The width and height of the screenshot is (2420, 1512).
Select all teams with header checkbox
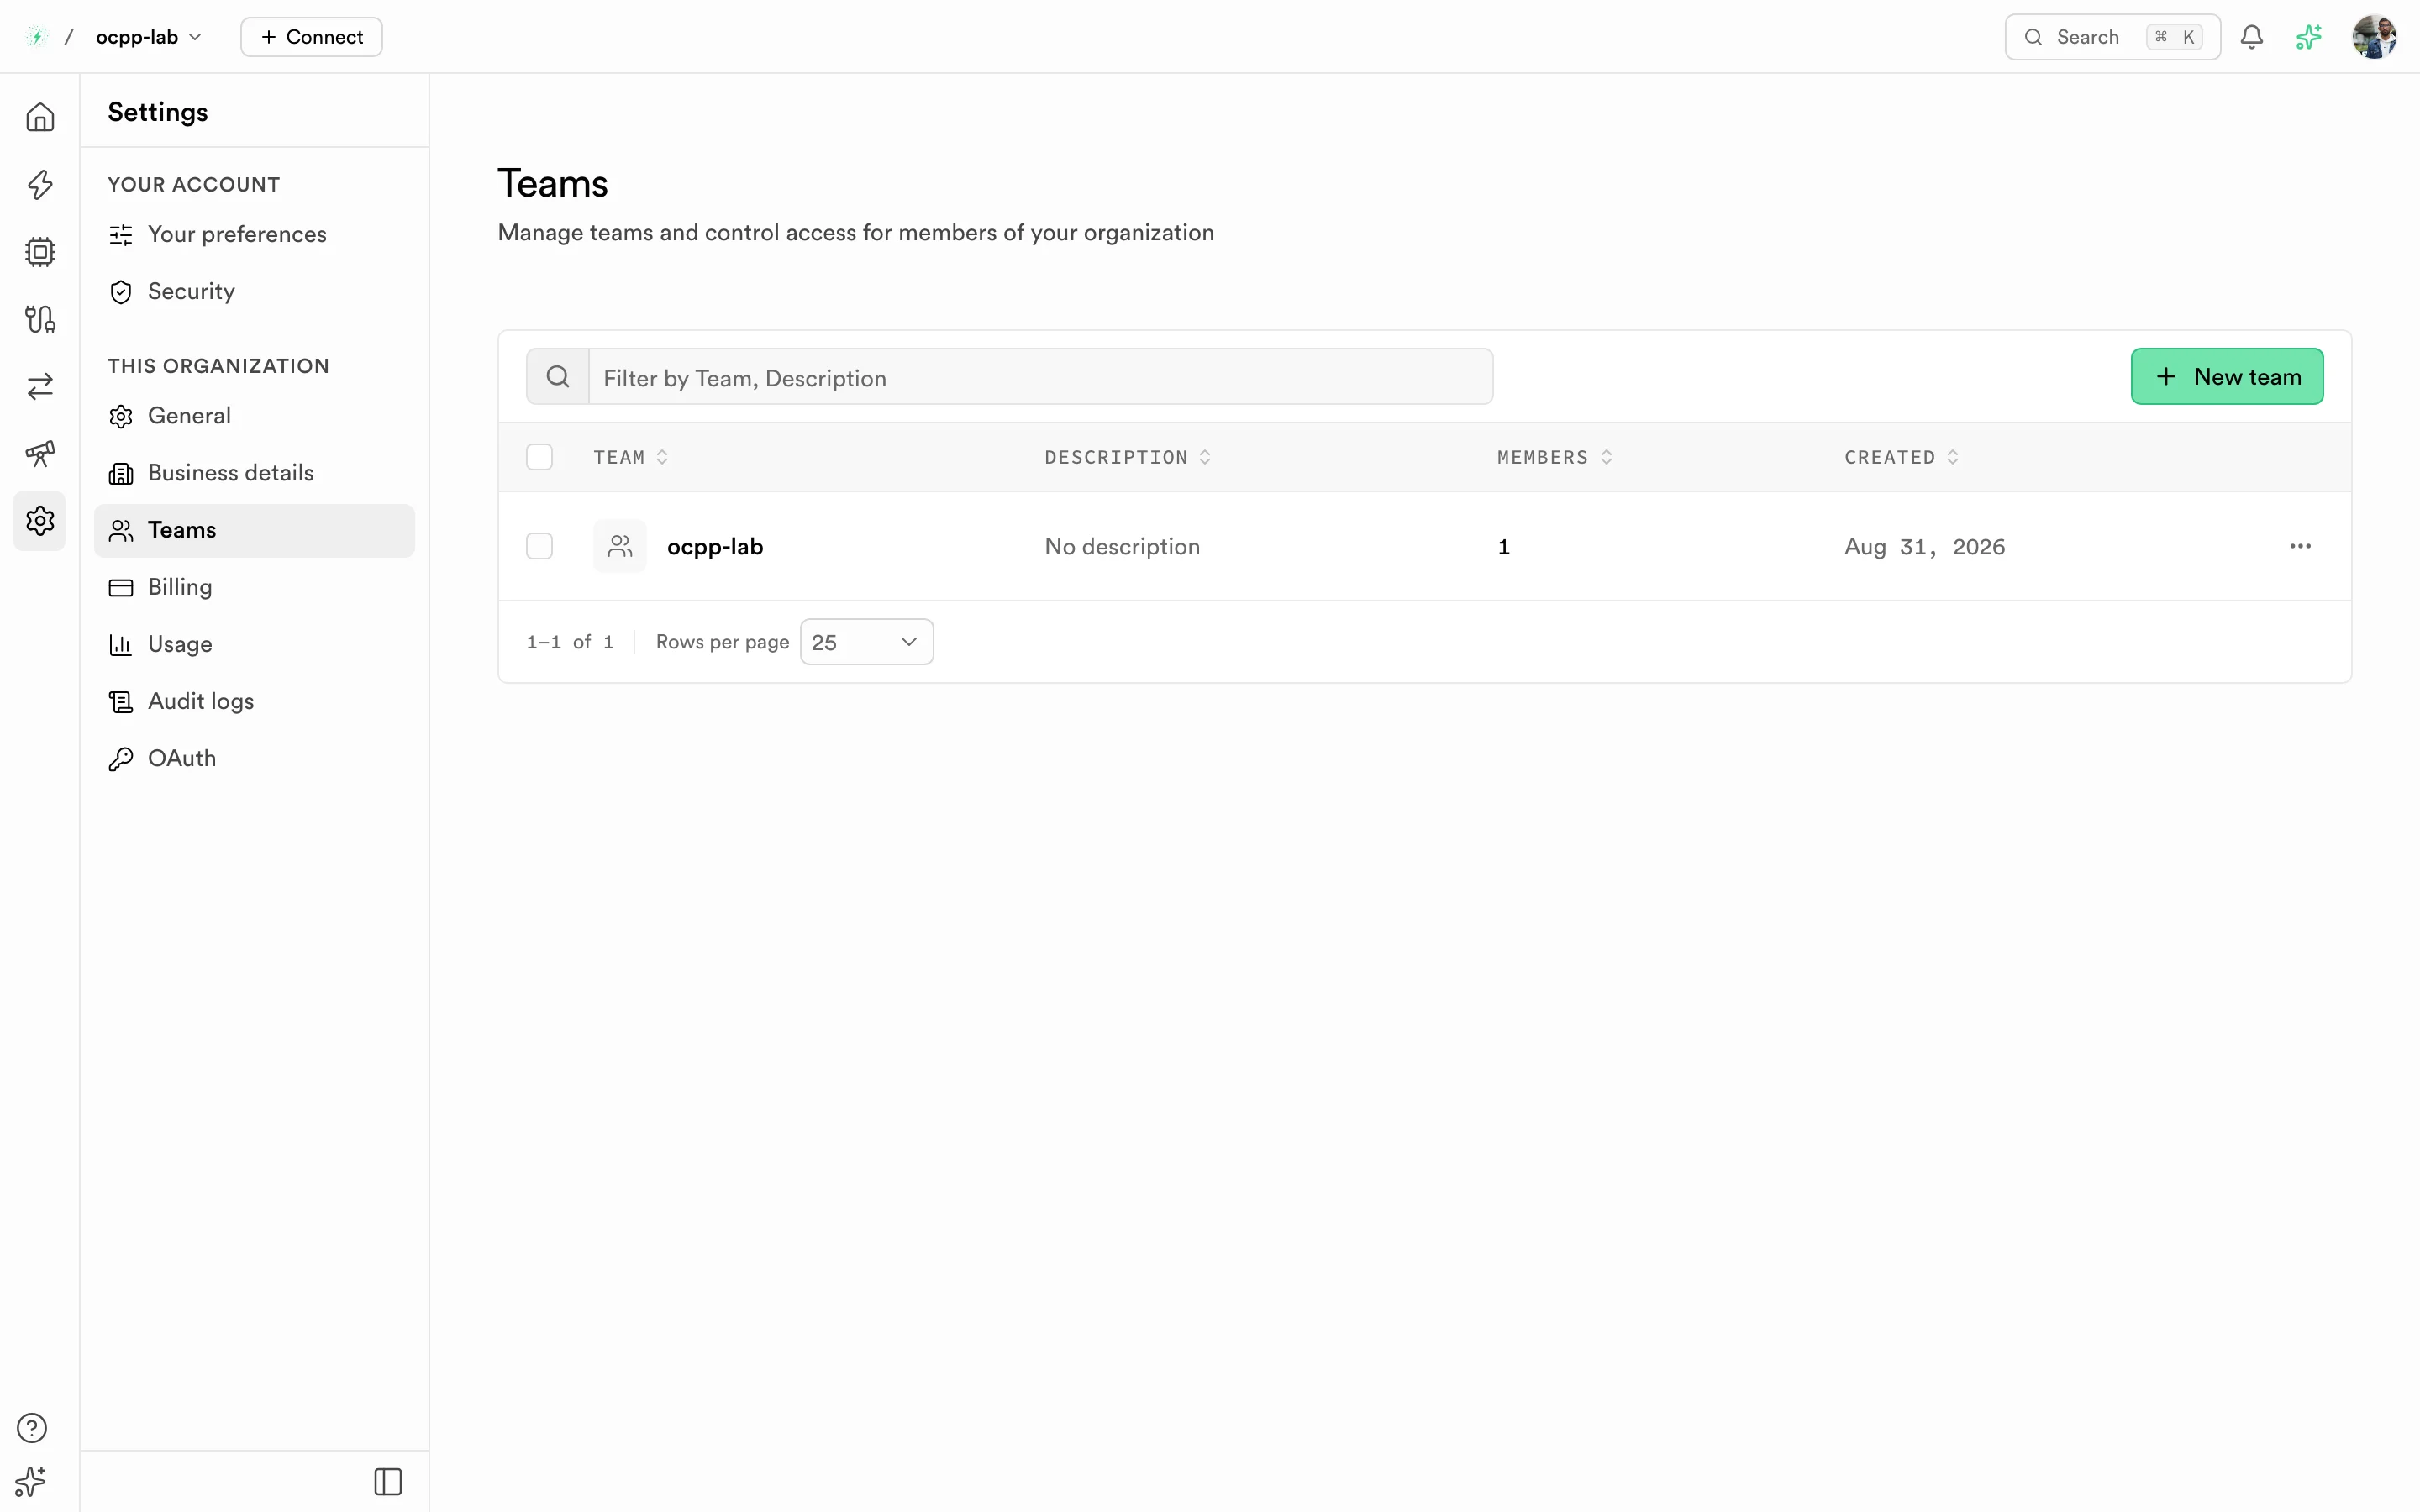coord(540,457)
